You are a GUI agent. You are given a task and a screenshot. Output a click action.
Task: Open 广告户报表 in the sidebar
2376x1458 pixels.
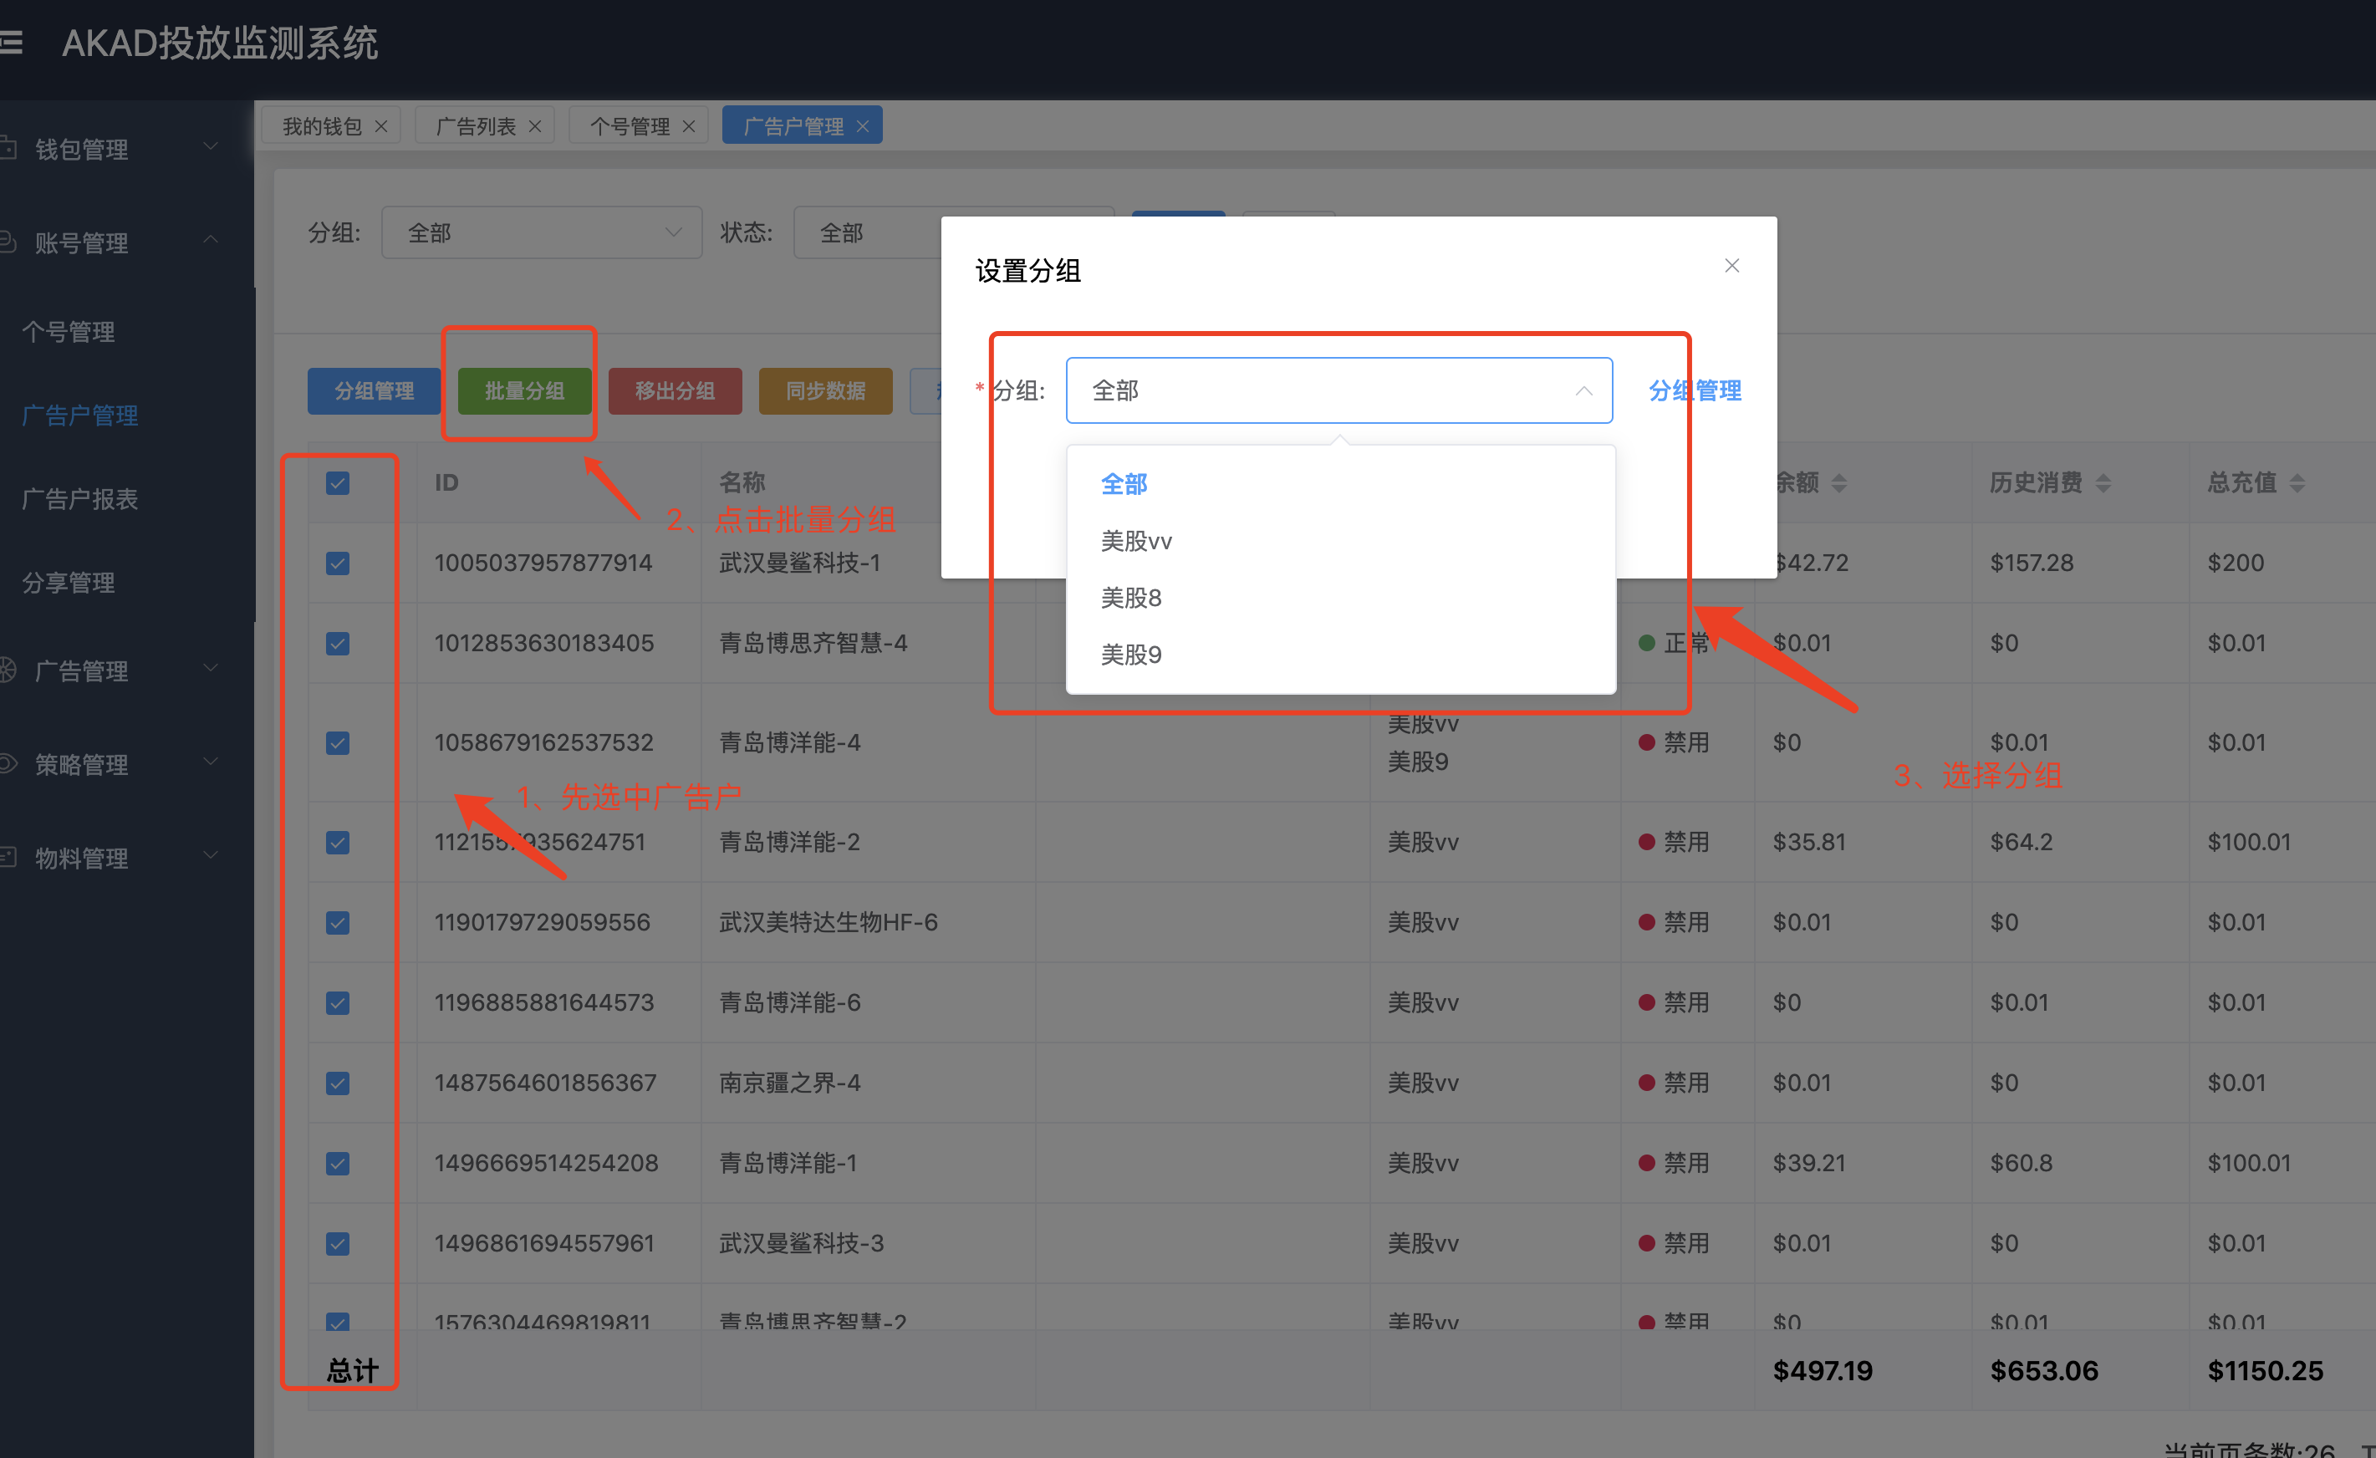(80, 498)
